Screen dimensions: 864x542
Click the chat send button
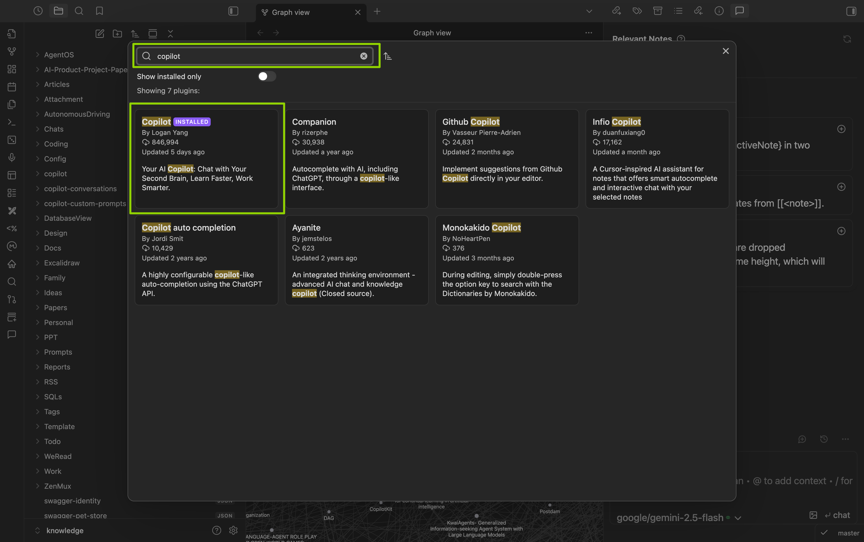pos(837,515)
